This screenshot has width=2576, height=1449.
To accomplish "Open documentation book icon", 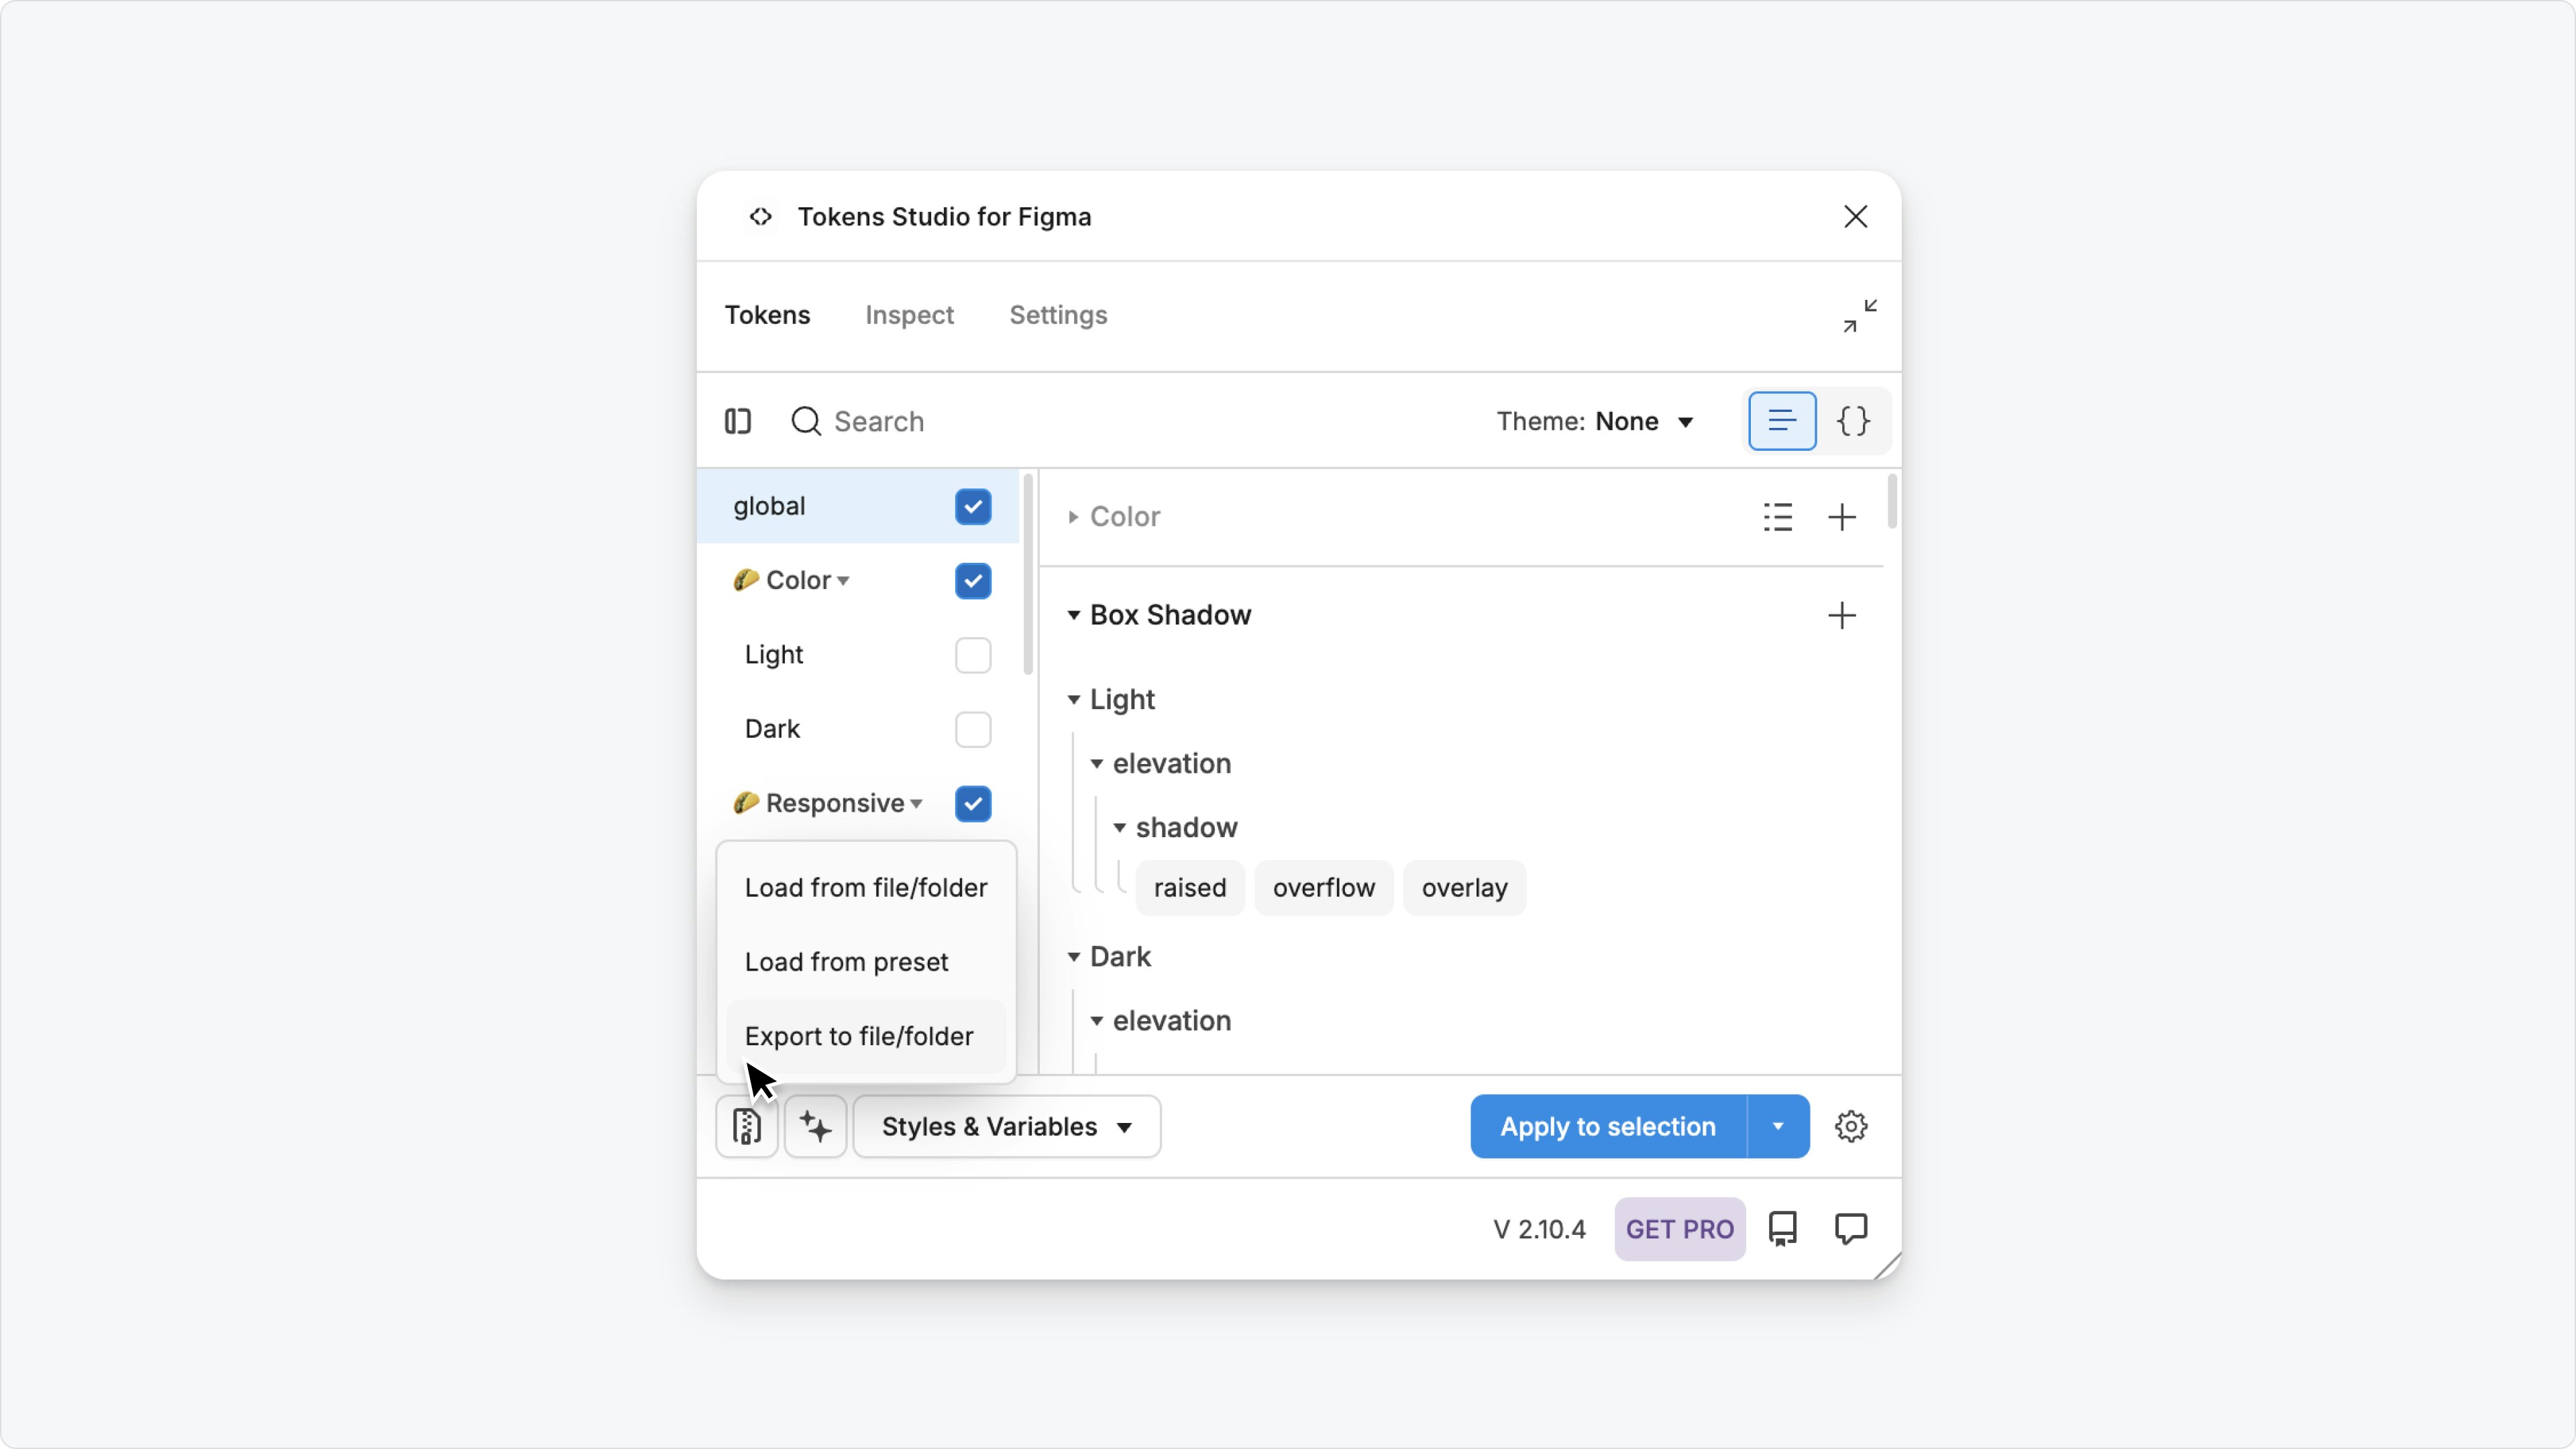I will pos(1782,1229).
